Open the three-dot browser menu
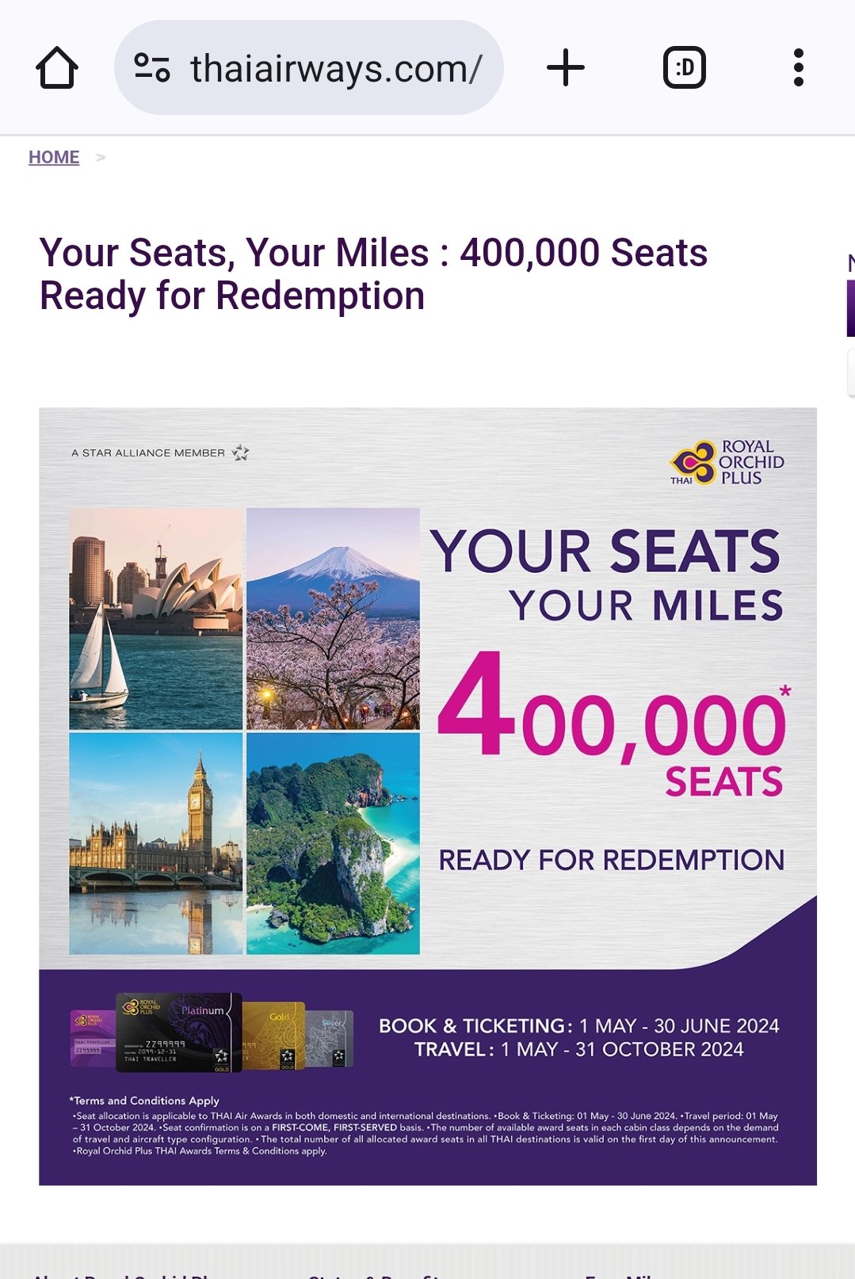 (798, 68)
